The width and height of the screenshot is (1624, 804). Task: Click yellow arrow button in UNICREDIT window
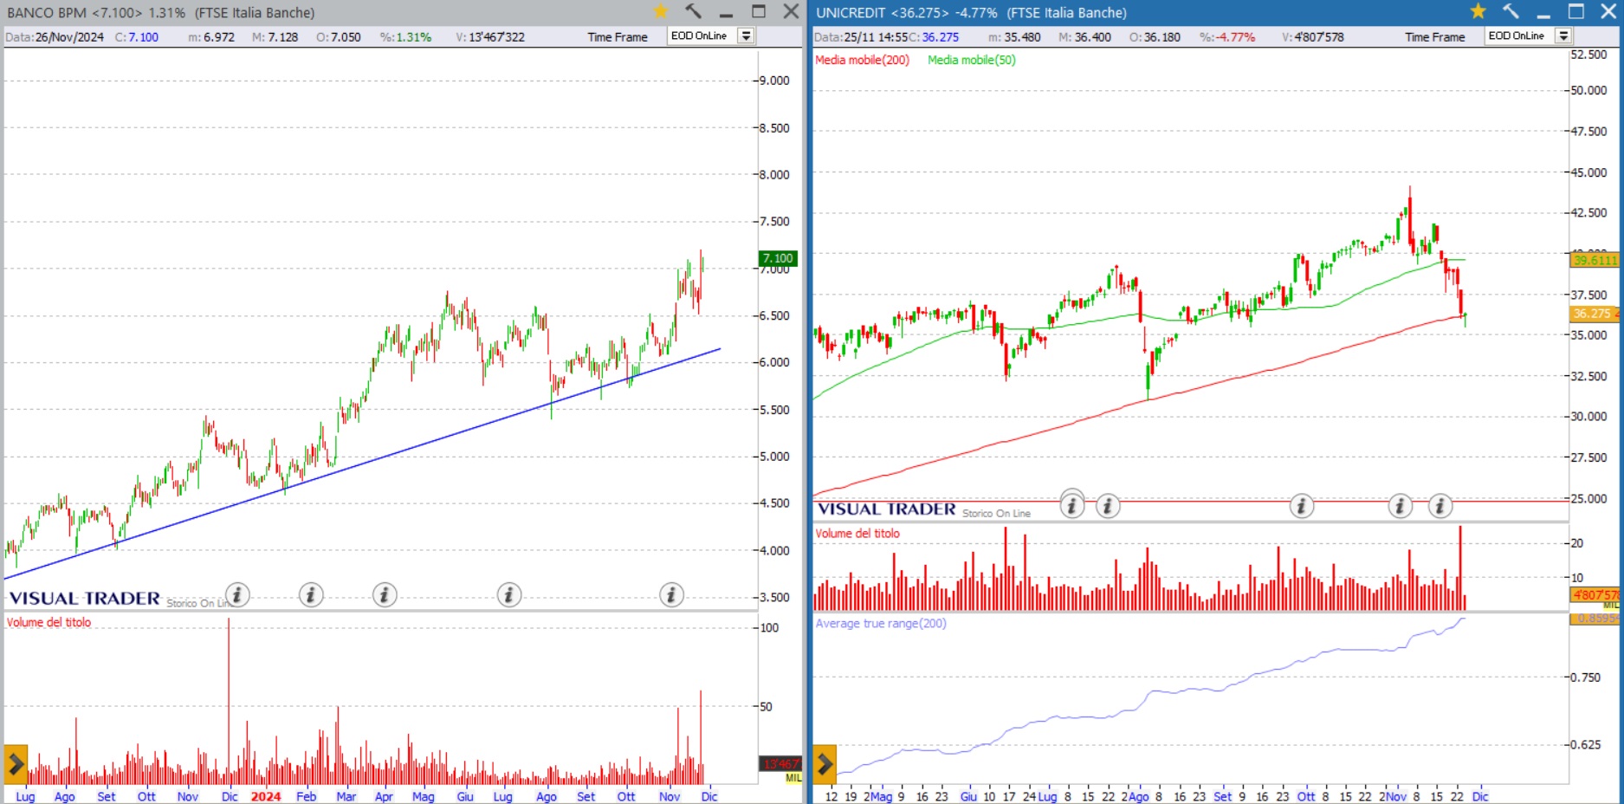825,764
